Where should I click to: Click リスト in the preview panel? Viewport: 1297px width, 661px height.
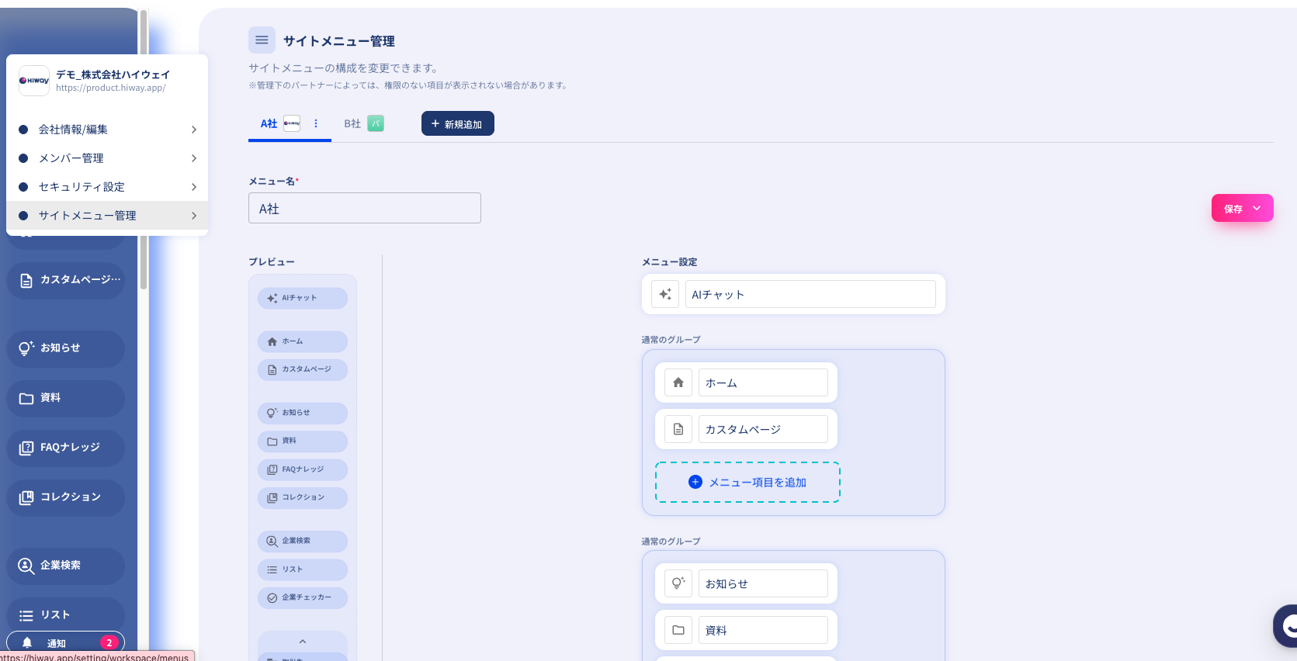(x=303, y=569)
